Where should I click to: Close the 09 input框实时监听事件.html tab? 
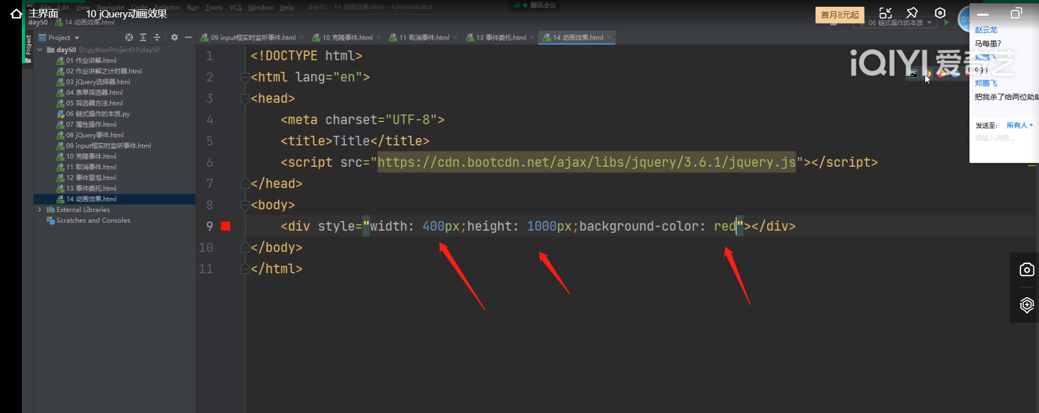[302, 37]
